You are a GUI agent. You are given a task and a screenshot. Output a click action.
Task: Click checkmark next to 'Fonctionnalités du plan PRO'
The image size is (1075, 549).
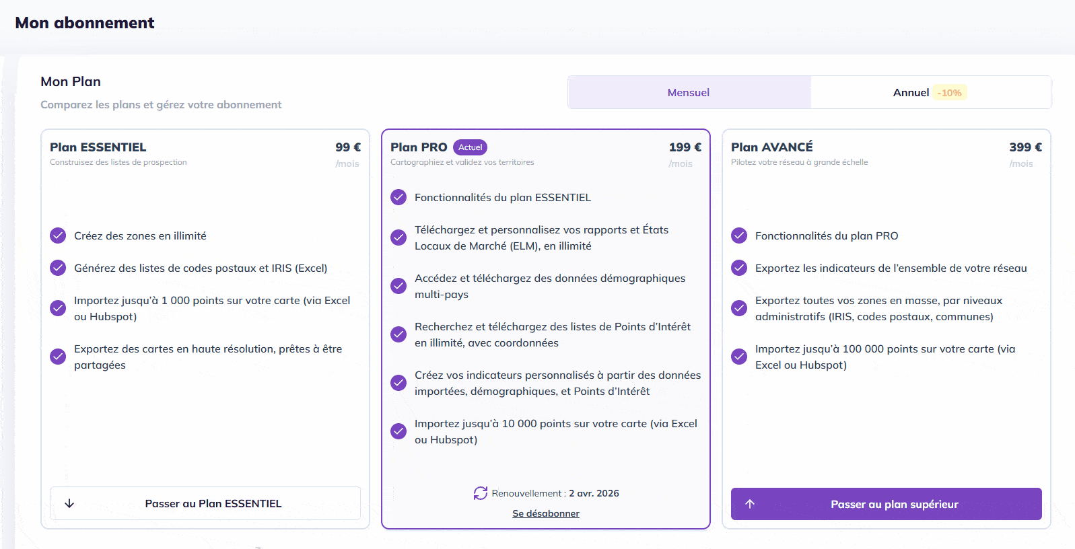tap(739, 235)
